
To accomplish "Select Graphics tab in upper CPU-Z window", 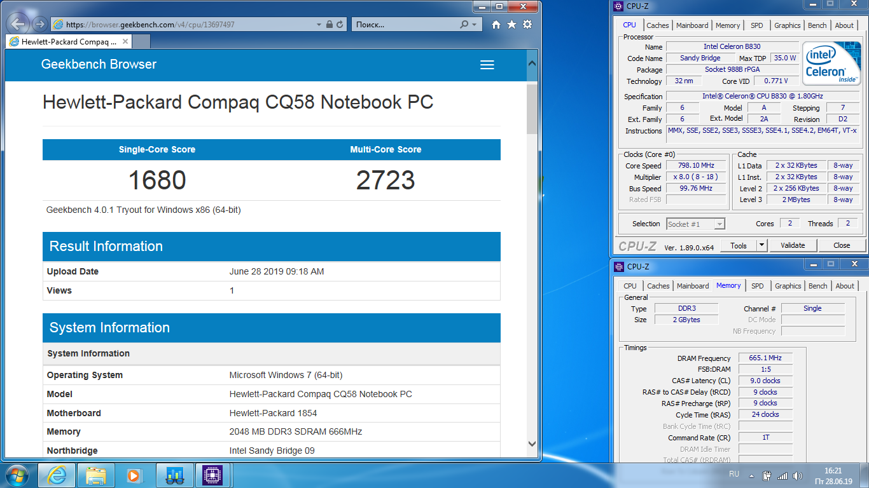I will pyautogui.click(x=788, y=25).
